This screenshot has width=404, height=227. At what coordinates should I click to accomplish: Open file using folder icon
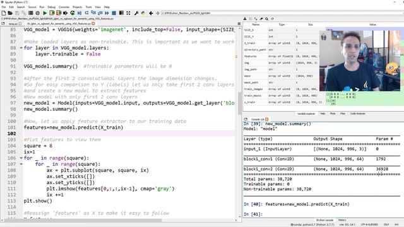[x=10, y=13]
